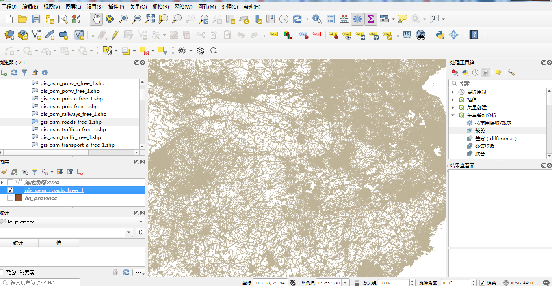Image resolution: width=552 pixels, height=286 pixels.
Task: Open the 交集取反 algorithm
Action: pos(485,146)
